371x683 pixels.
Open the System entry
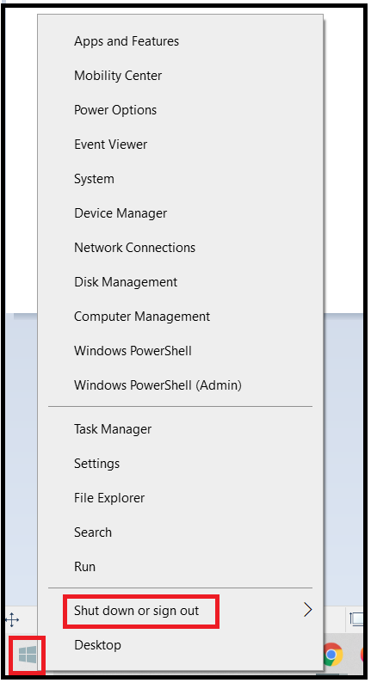coord(94,179)
